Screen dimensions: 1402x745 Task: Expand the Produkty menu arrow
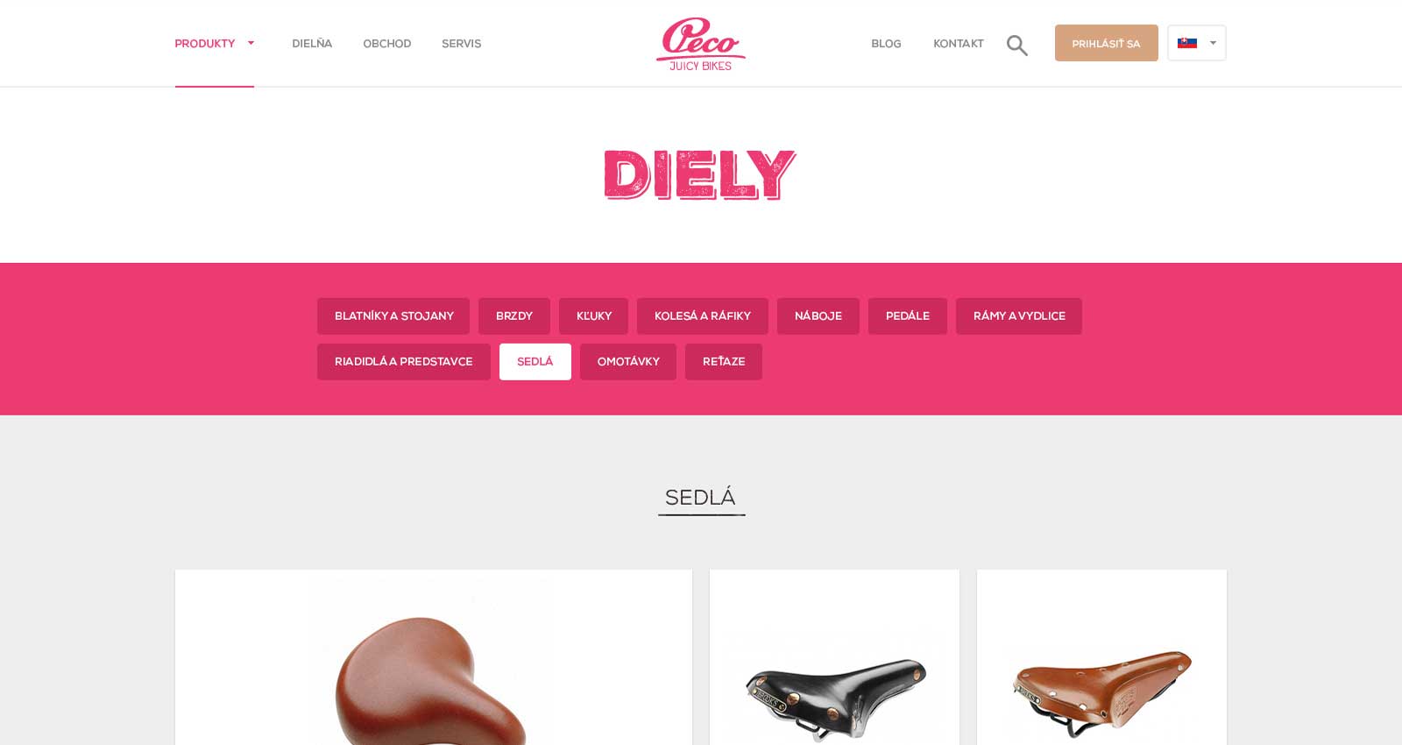pos(251,43)
